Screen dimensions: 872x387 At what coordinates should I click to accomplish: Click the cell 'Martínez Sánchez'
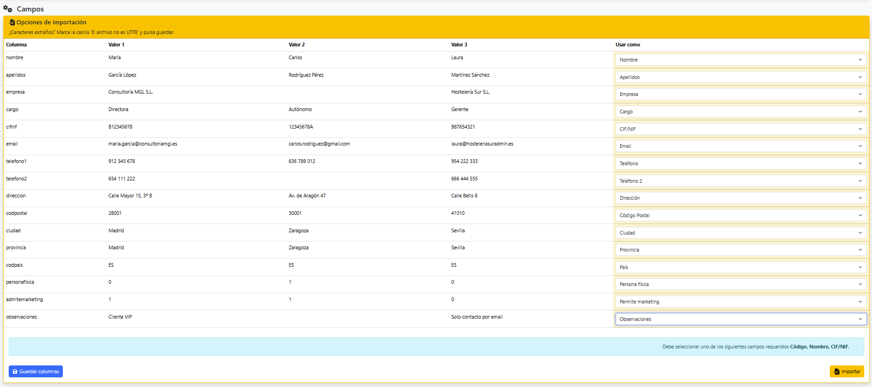(470, 75)
